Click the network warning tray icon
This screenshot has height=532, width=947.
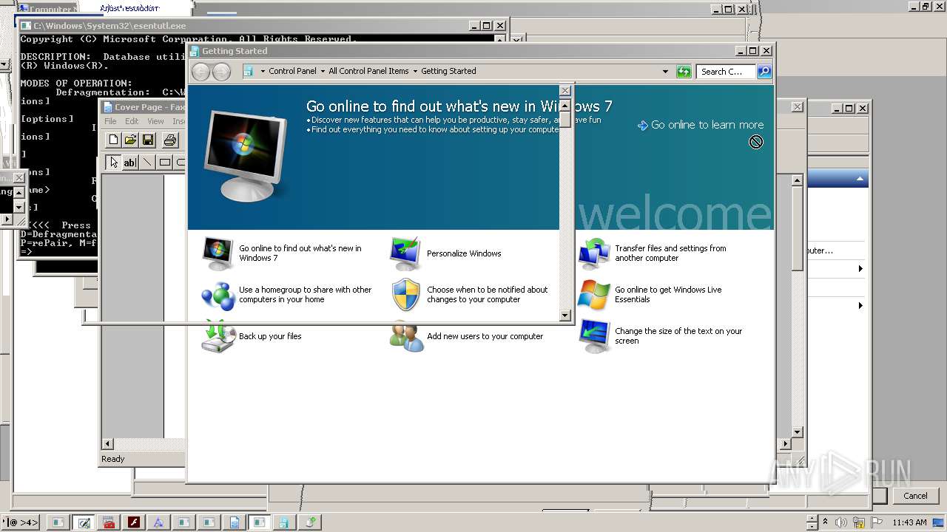pos(859,522)
